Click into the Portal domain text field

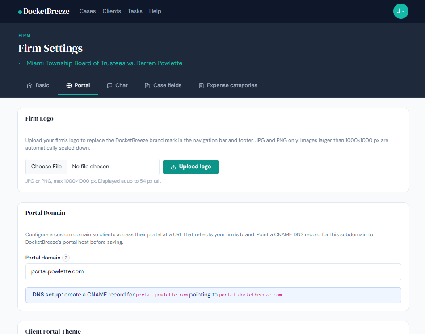coord(213,271)
